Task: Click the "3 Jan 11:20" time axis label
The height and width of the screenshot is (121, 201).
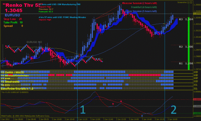Action: click(x=82, y=119)
